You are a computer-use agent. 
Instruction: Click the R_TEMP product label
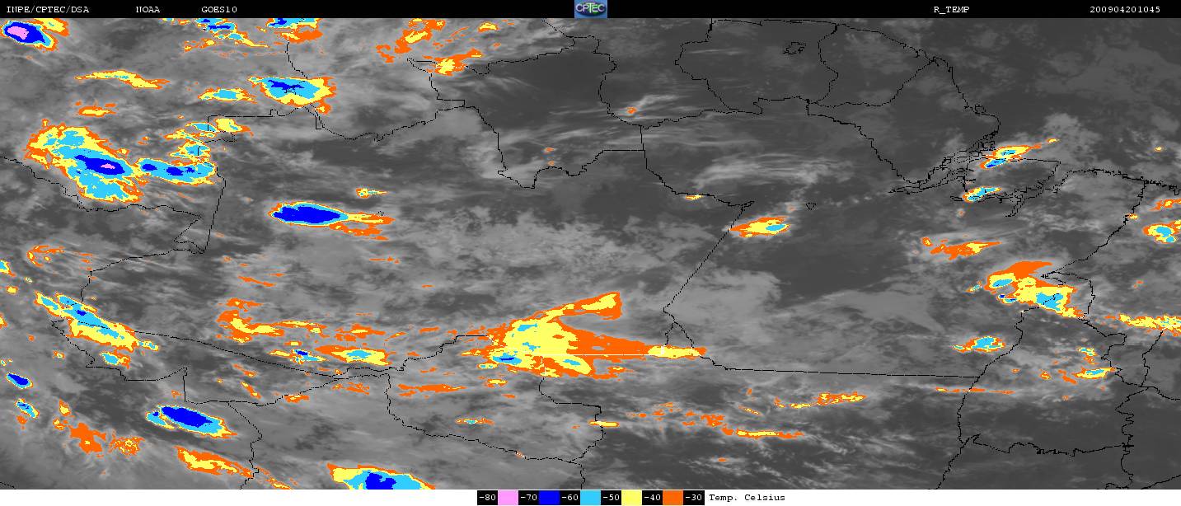tap(950, 9)
